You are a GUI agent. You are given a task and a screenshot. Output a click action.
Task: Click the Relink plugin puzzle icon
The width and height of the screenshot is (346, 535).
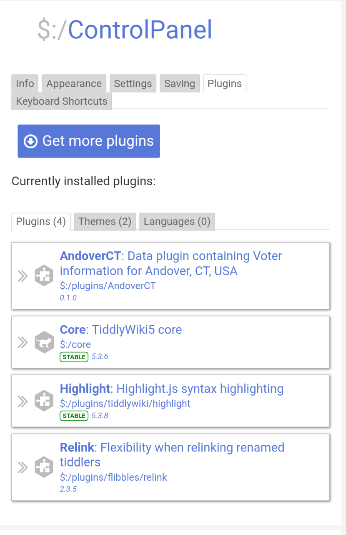44,467
